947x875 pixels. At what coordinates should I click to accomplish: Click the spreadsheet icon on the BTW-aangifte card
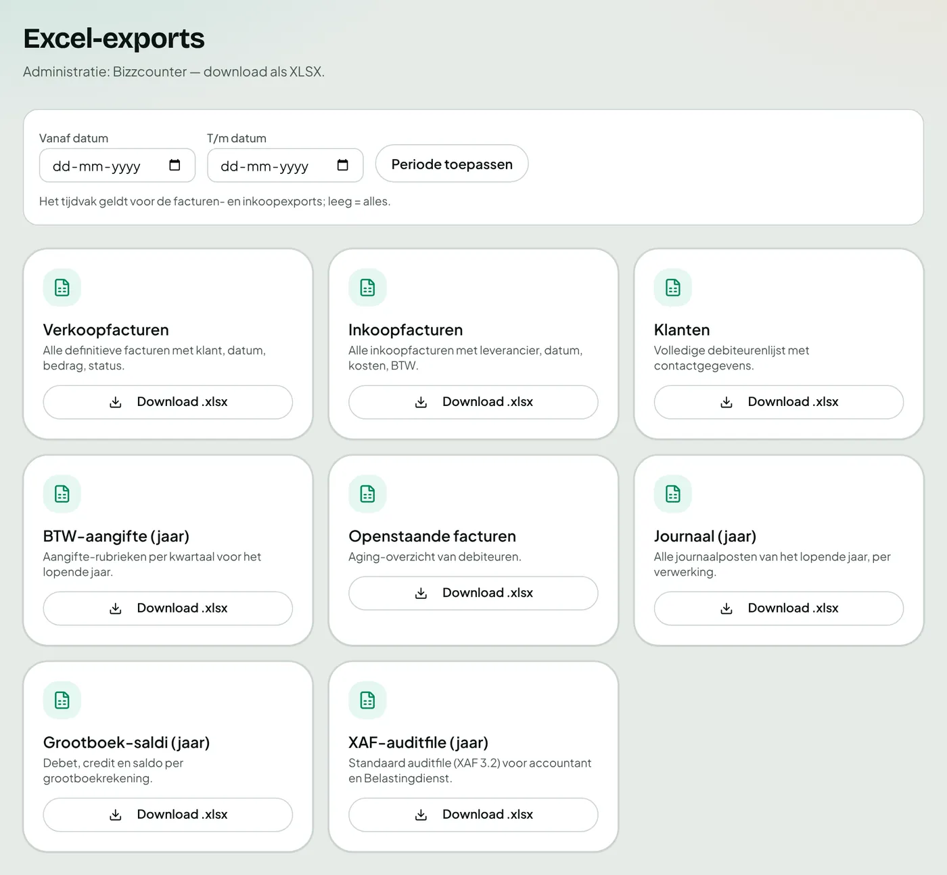[62, 494]
